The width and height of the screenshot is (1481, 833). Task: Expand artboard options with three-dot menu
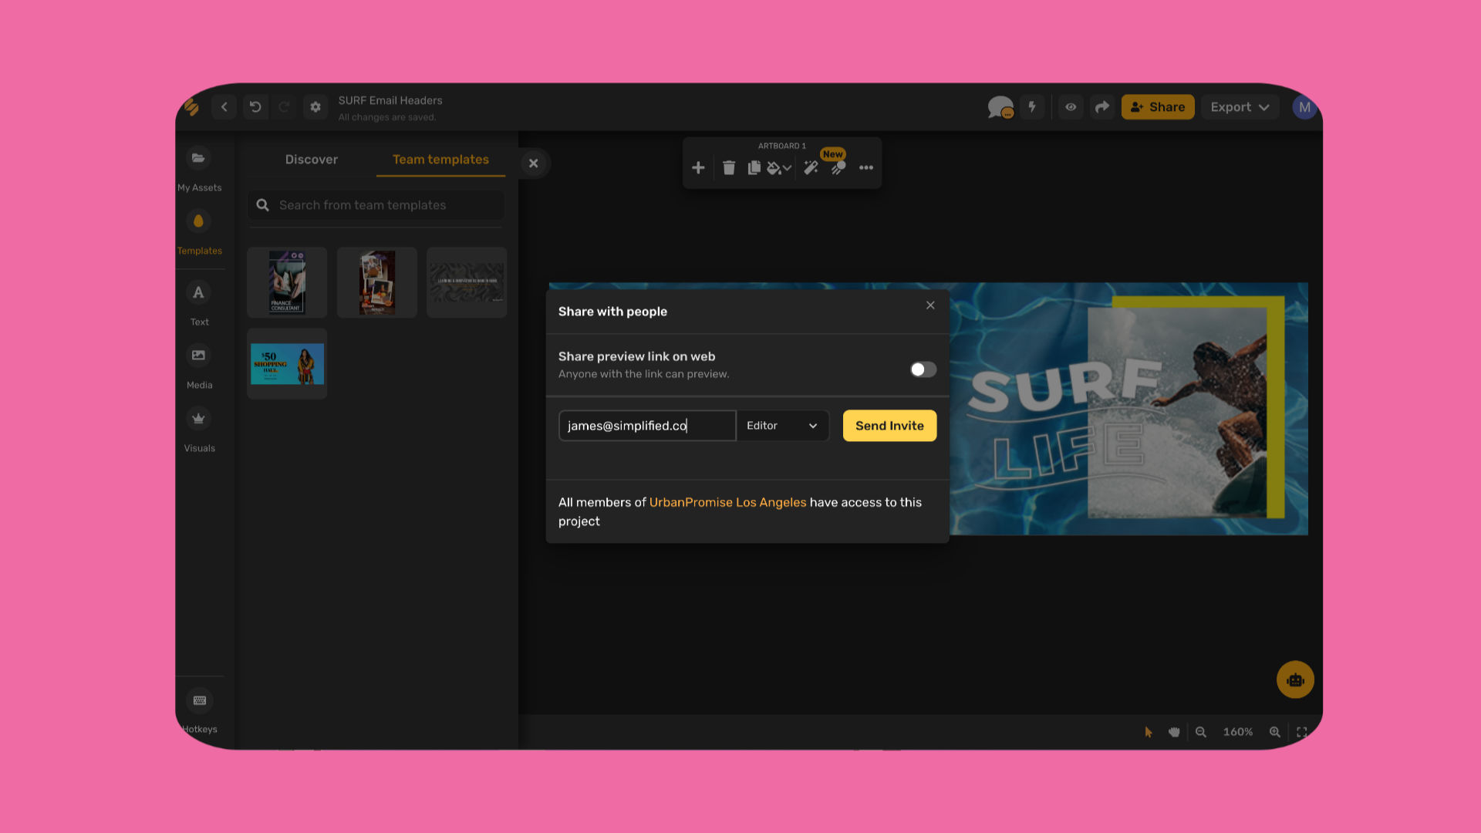click(865, 168)
